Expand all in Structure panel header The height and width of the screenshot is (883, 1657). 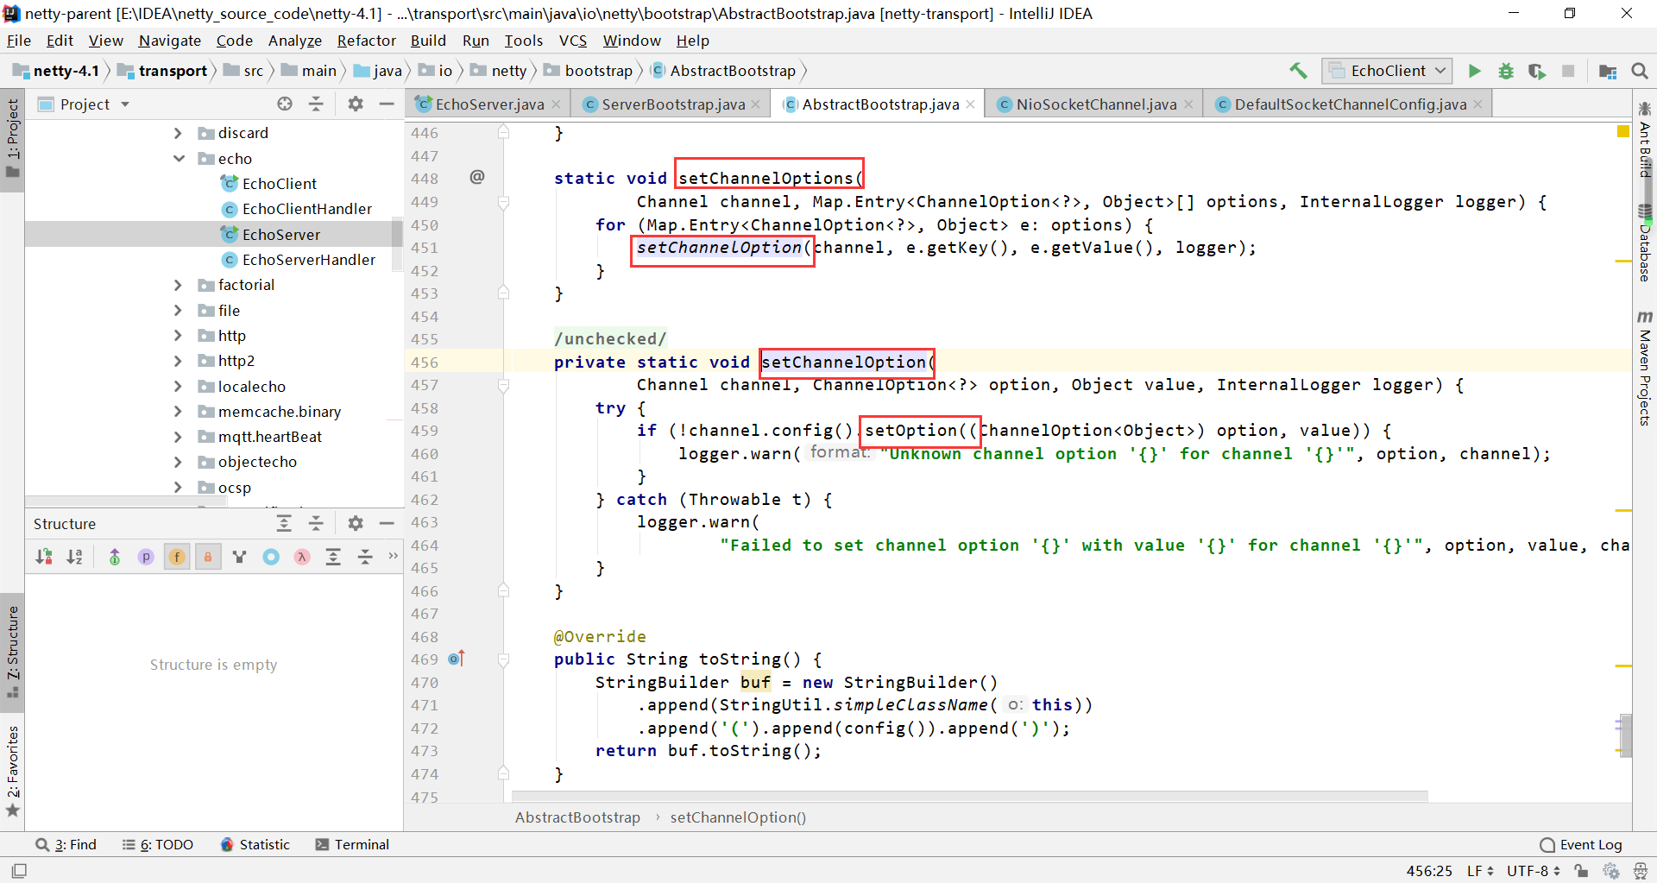tap(284, 523)
